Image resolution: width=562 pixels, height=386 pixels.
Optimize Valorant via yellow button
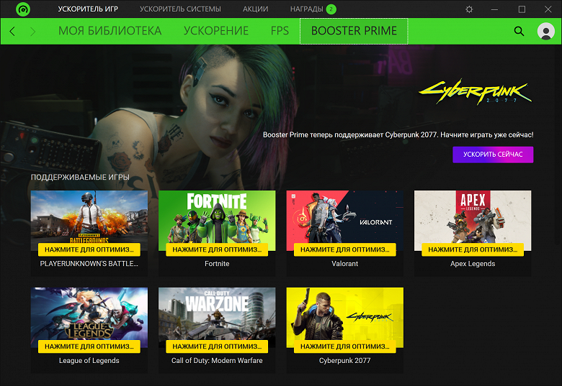coord(345,249)
